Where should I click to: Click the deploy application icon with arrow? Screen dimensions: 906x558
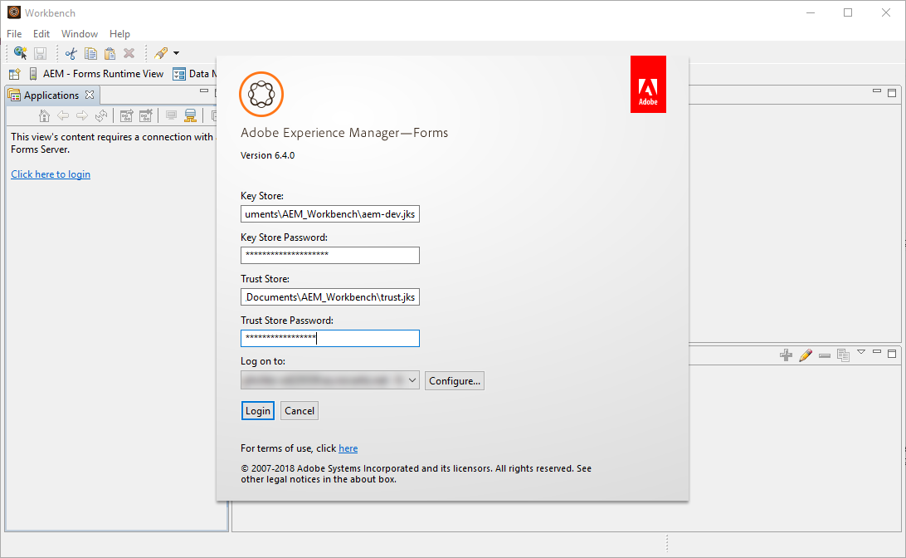[x=127, y=115]
